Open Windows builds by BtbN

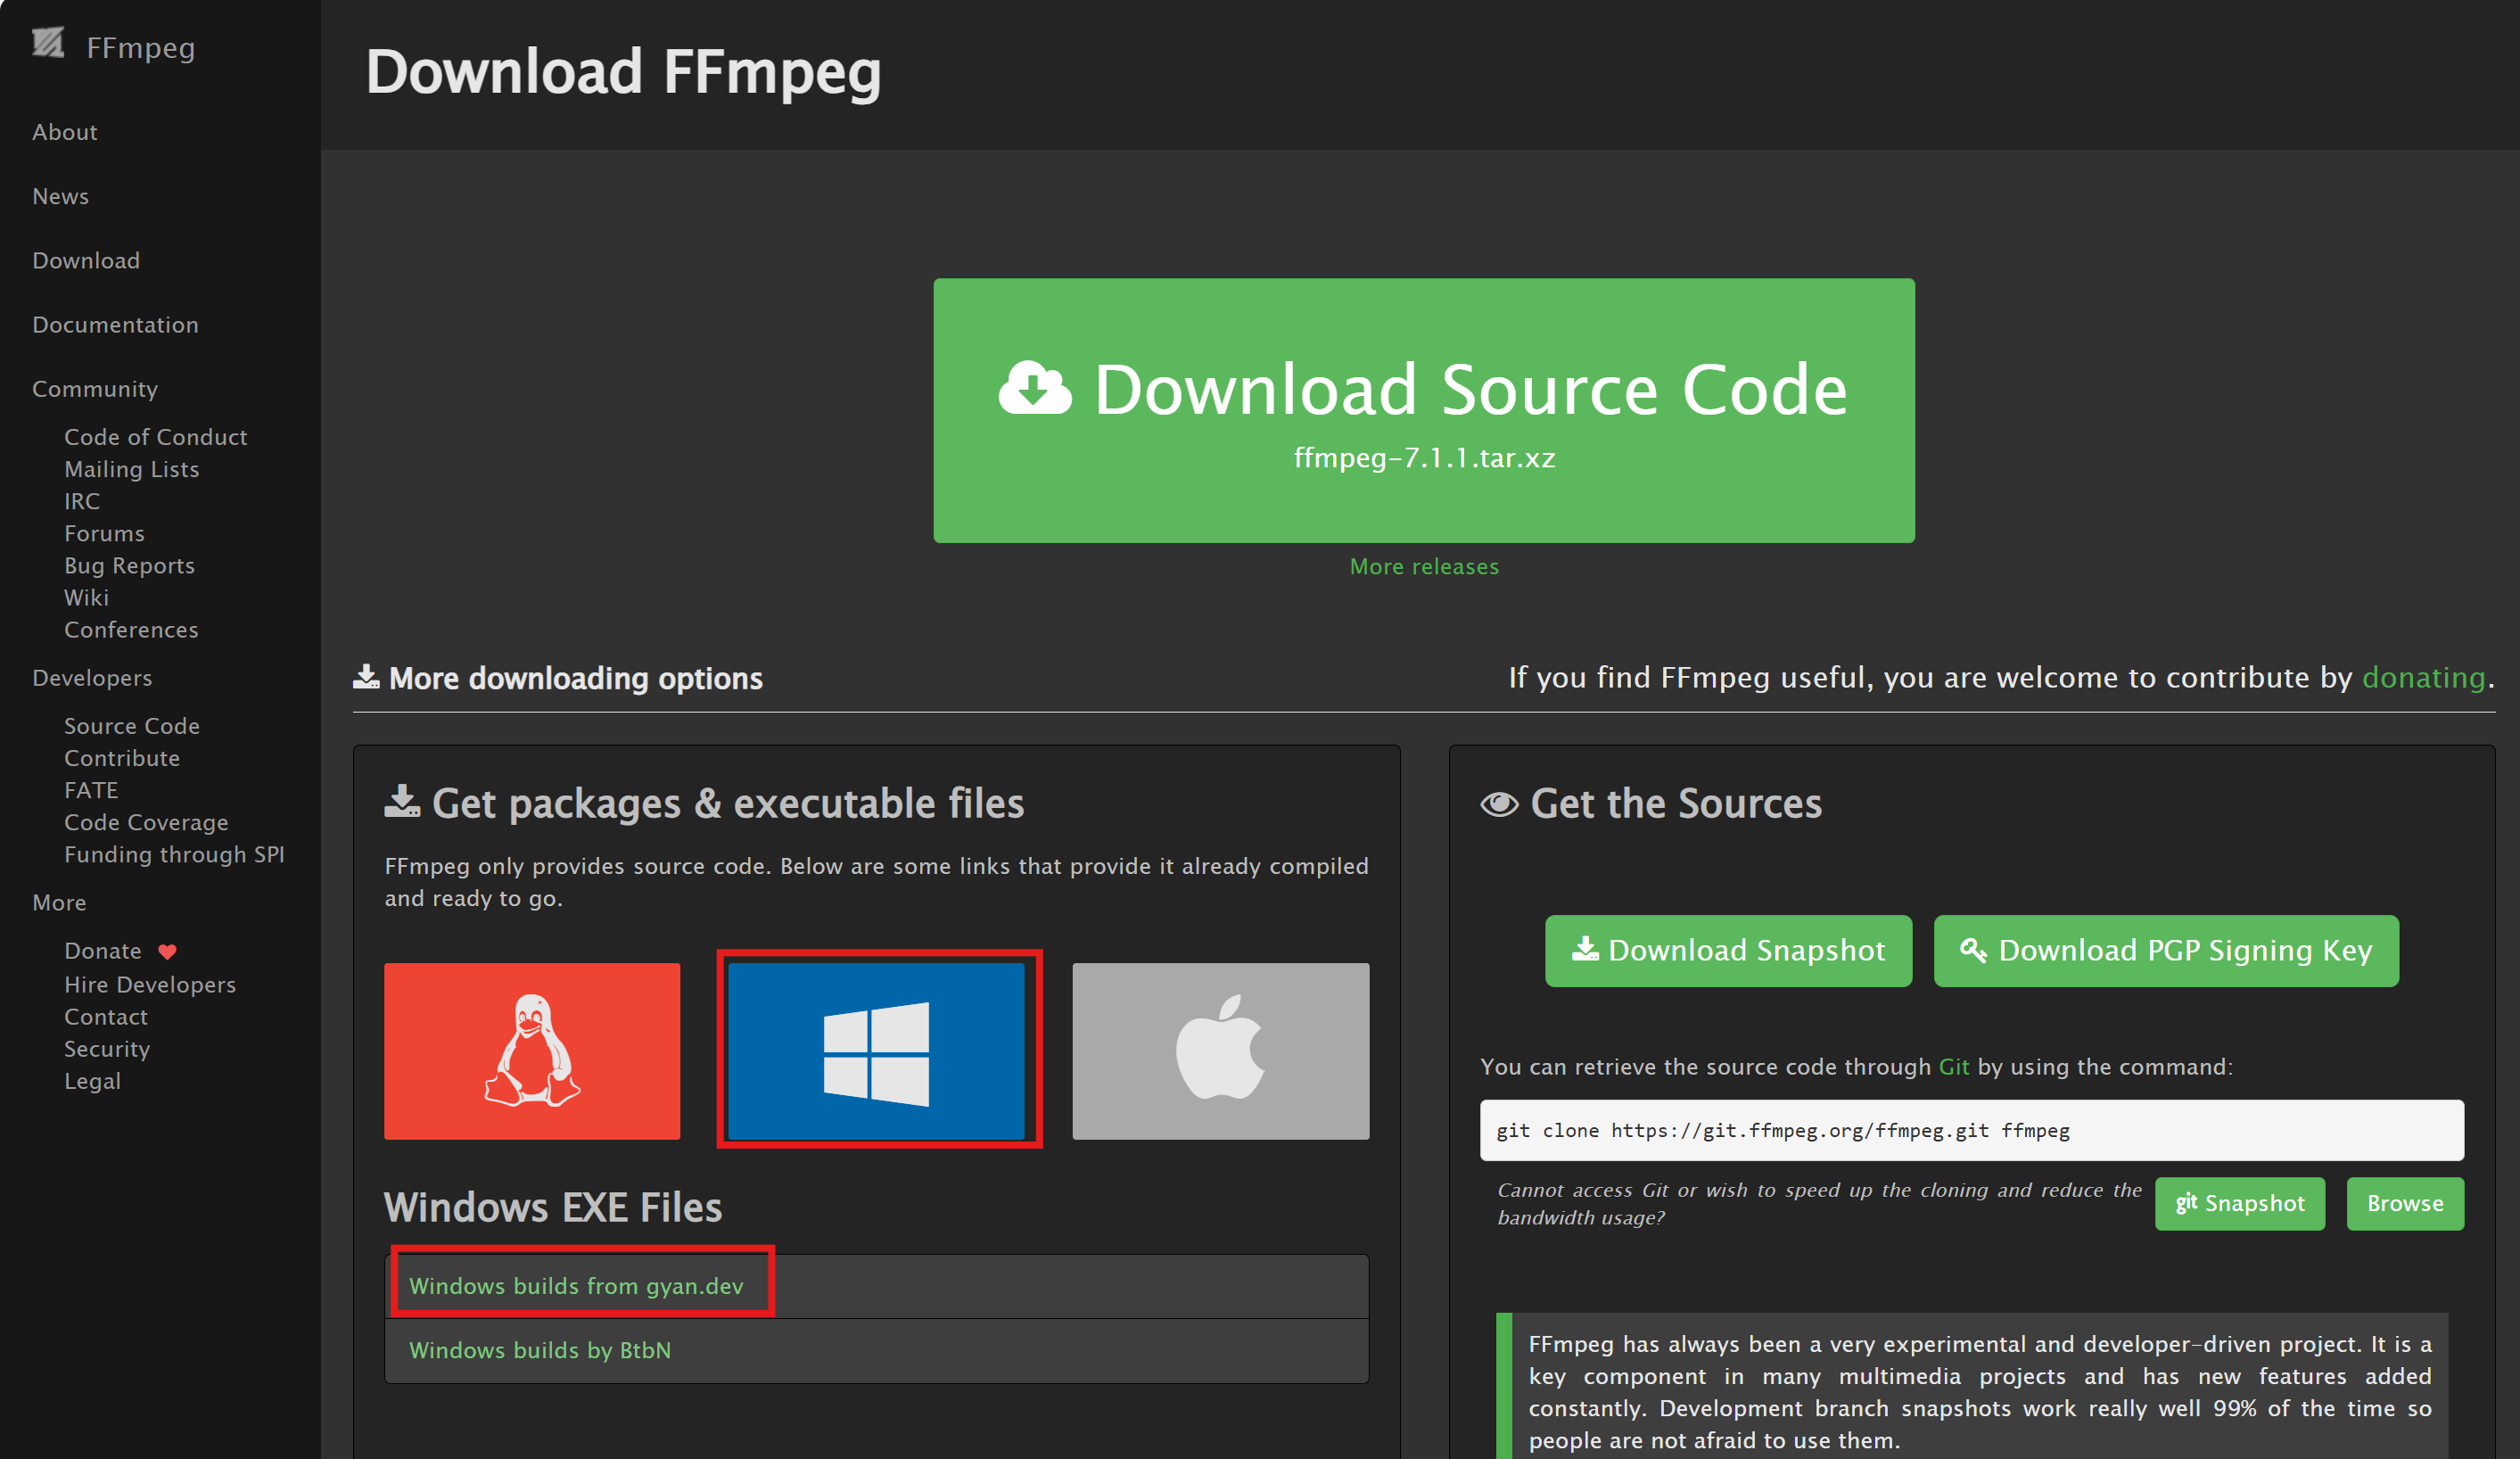540,1350
